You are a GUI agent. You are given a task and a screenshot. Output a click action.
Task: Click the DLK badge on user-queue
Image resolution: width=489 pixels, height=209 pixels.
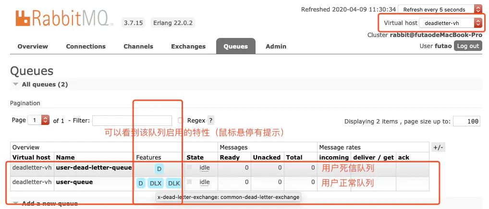[x=174, y=184]
